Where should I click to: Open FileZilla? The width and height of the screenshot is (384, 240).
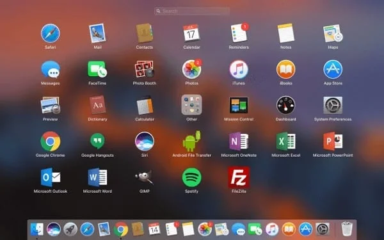[239, 177]
